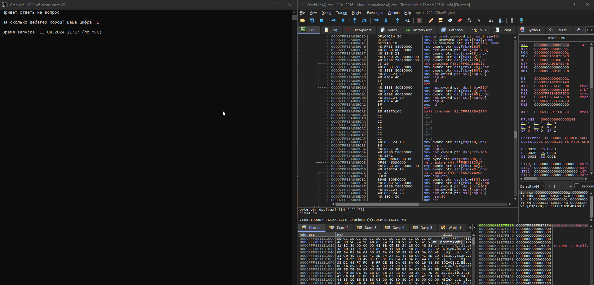Viewport: 594px width, 285px height.
Task: Click disassembly horizontal scrollbar thumb
Action: (377, 204)
